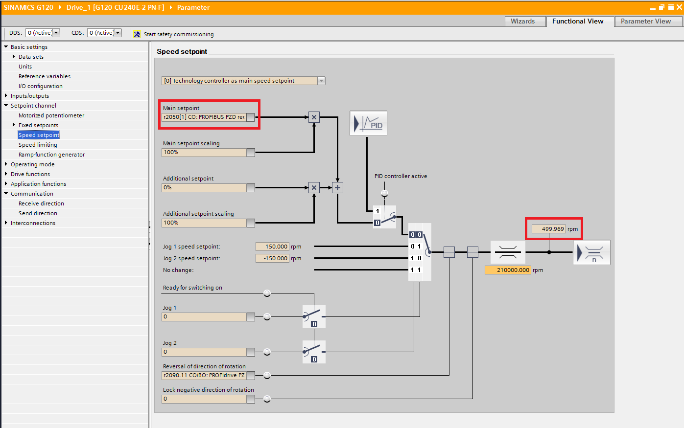Collapse the Setpoint channel tree node
The height and width of the screenshot is (428, 684).
6,105
